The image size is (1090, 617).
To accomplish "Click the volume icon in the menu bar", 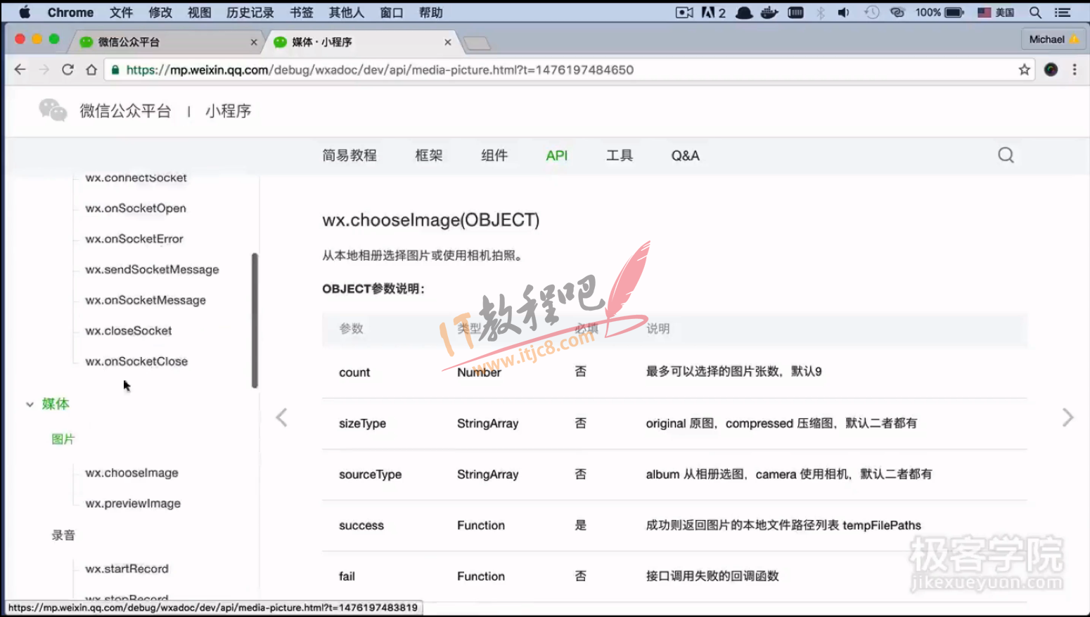I will point(844,13).
